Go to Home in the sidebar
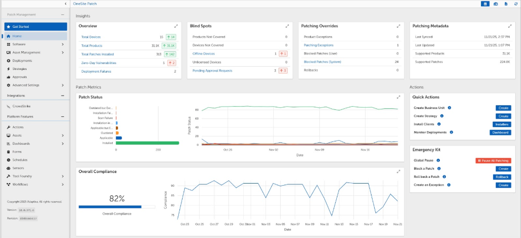 [17, 36]
